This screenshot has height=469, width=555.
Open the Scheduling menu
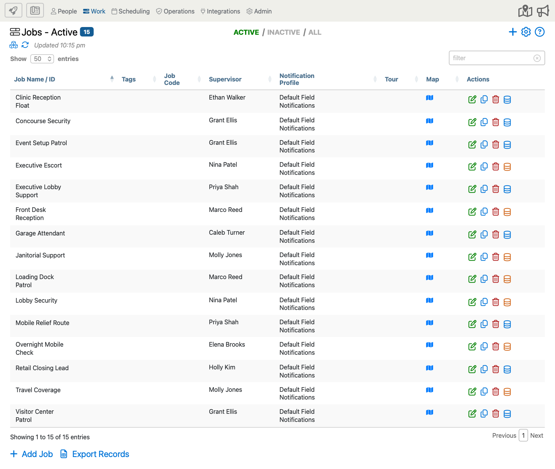click(131, 11)
